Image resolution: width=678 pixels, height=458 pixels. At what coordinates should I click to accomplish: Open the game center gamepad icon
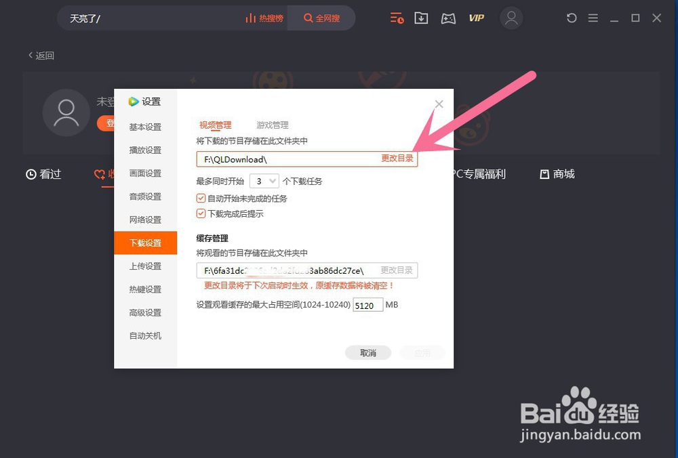(x=448, y=18)
